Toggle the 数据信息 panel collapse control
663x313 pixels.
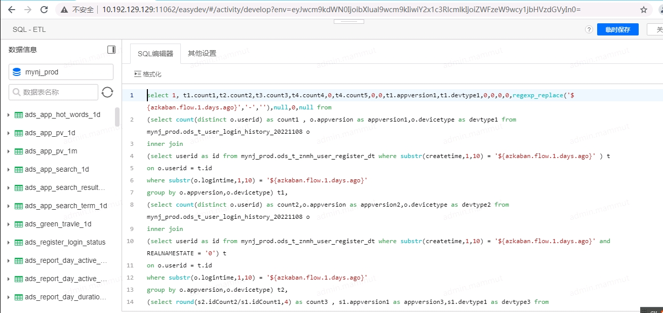pyautogui.click(x=111, y=49)
